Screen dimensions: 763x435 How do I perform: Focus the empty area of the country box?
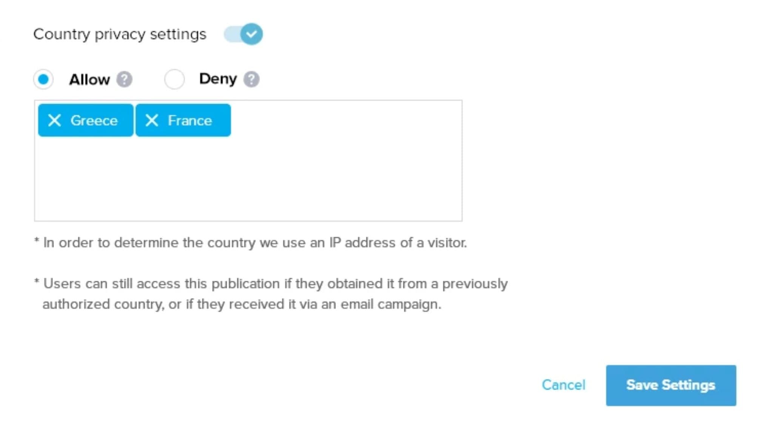pyautogui.click(x=248, y=177)
